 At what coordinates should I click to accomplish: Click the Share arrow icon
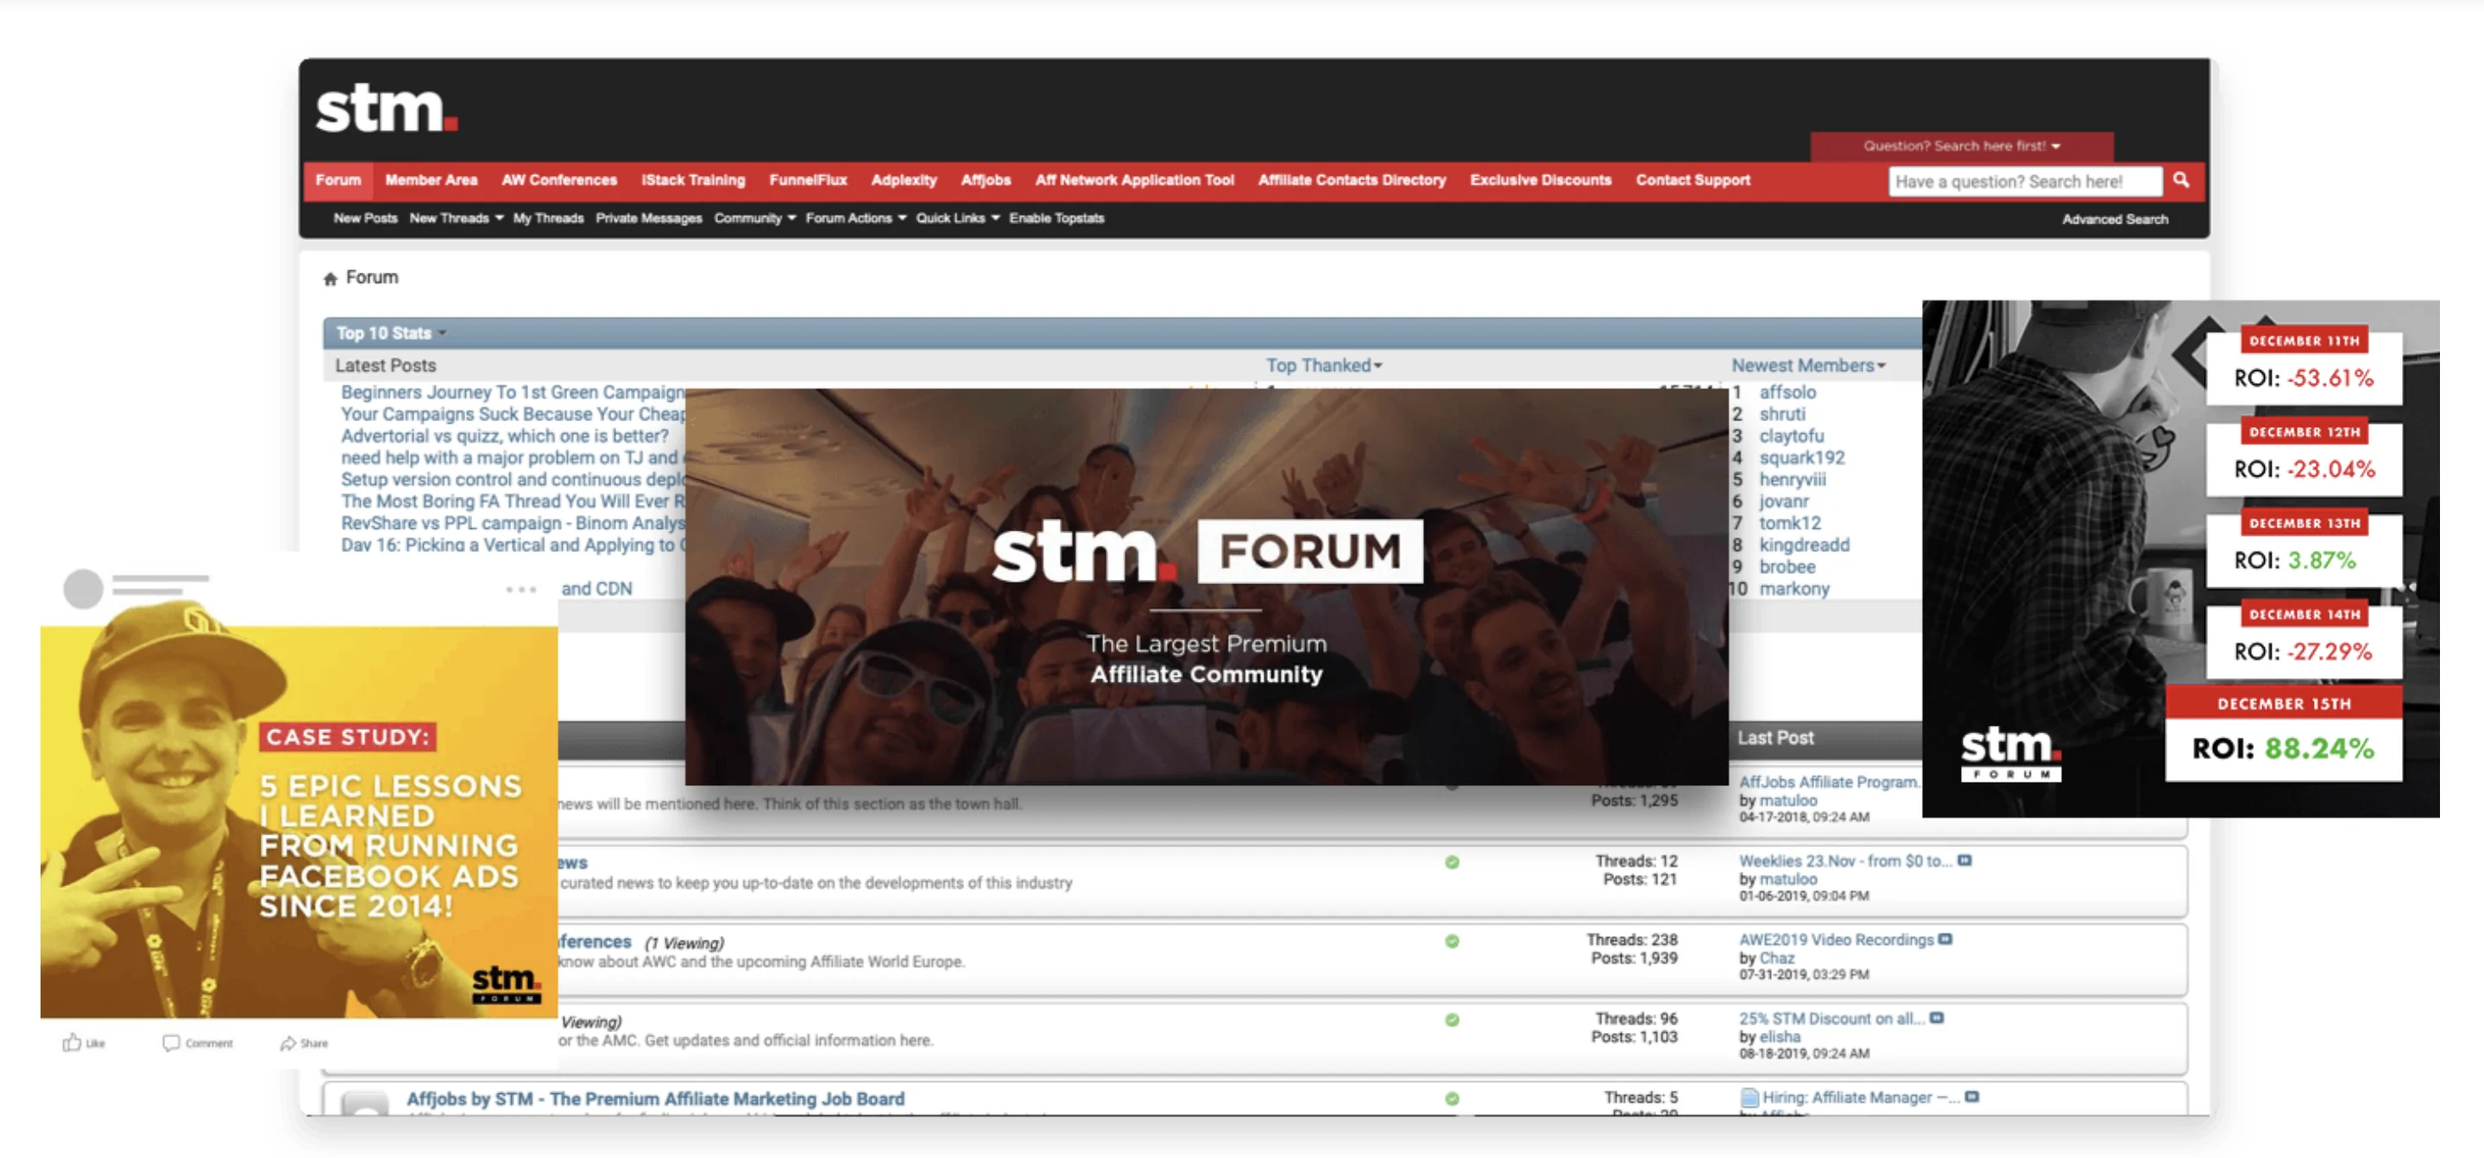[x=287, y=1042]
